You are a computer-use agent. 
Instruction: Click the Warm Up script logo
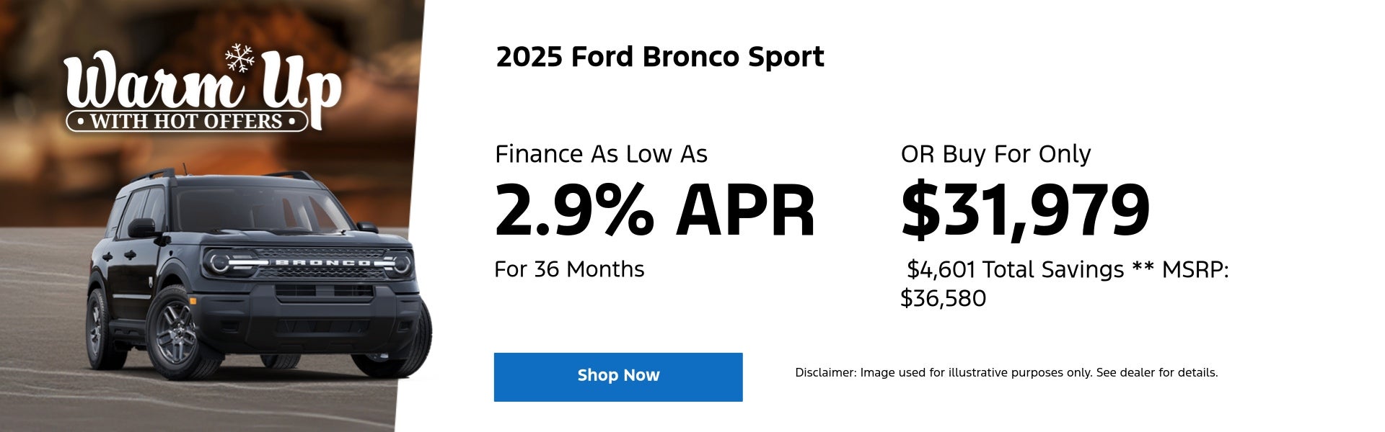pos(202,86)
